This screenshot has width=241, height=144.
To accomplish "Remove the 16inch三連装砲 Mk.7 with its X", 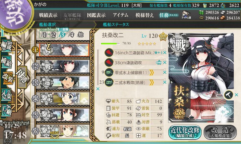I will click(x=165, y=52).
